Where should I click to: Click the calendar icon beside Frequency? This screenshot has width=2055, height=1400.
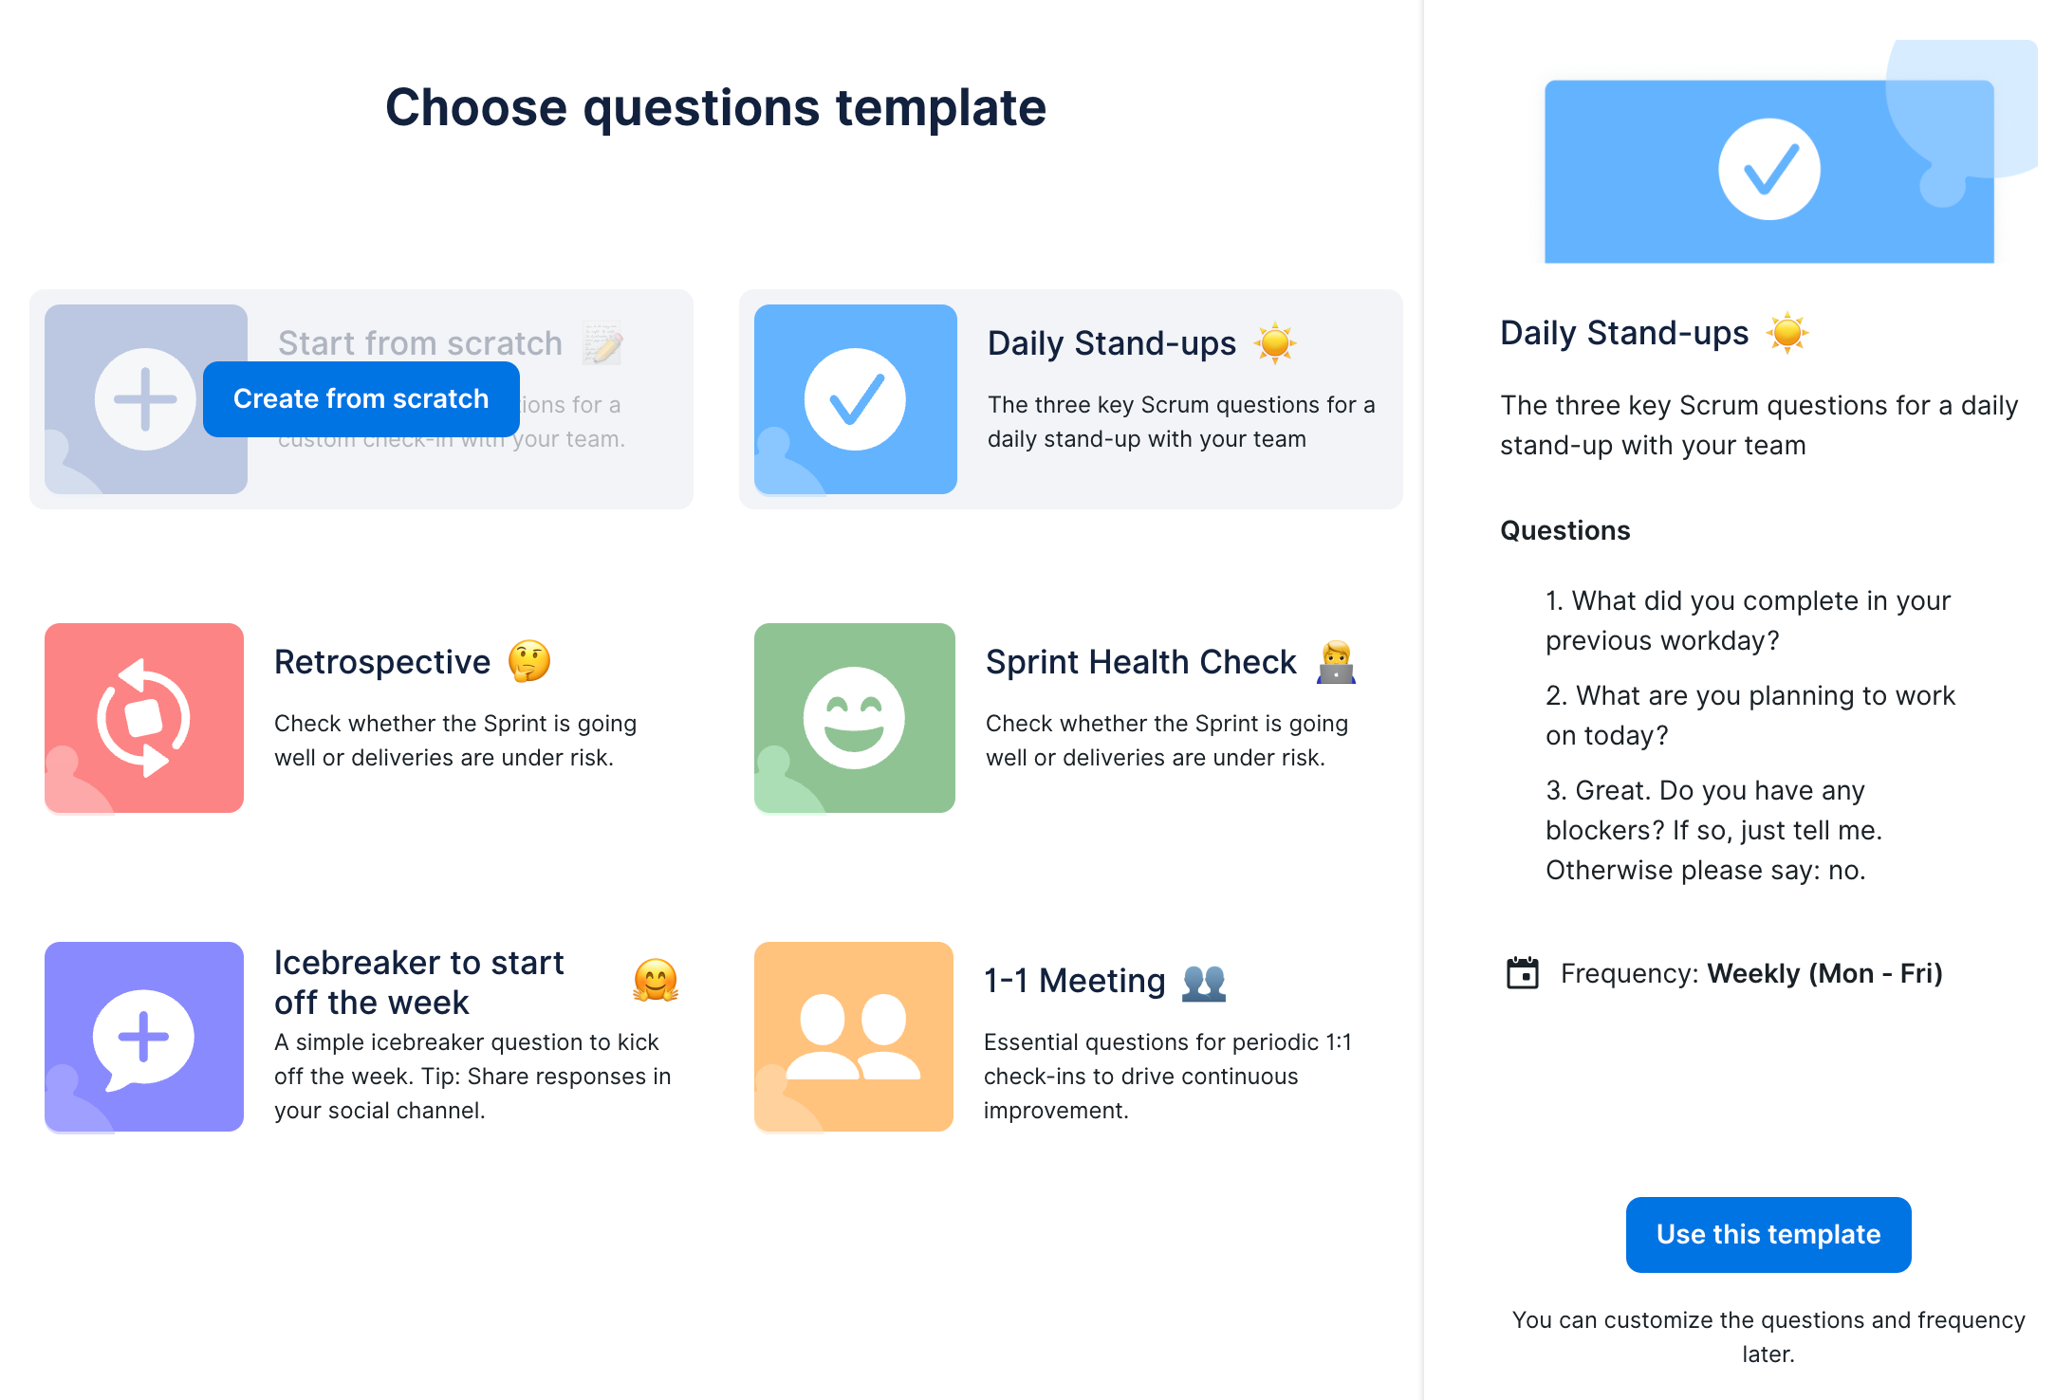1523,973
